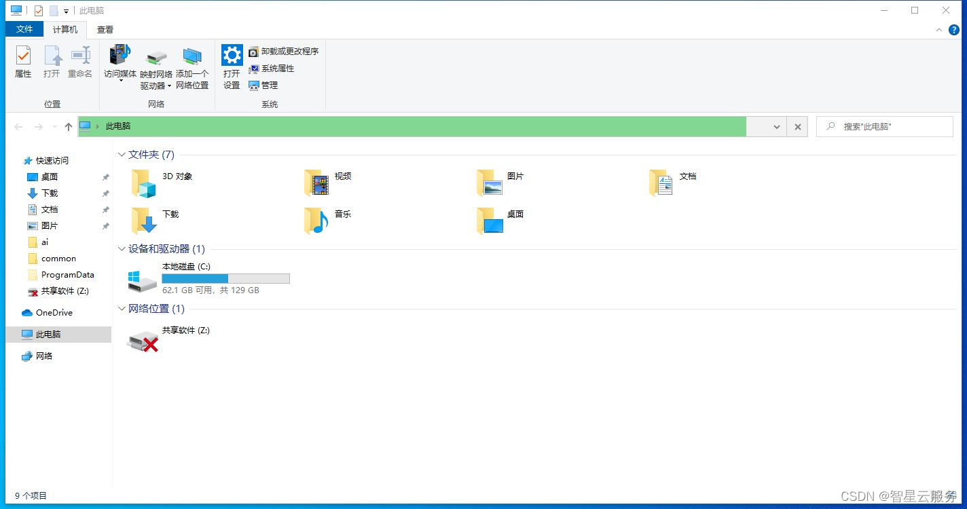Collapse Devices and drives (设备和驱动器) group
967x509 pixels.
click(x=122, y=249)
